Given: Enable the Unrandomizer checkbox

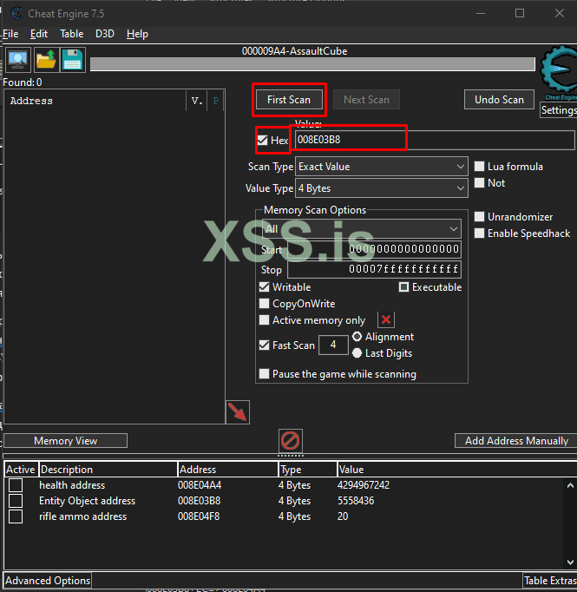Looking at the screenshot, I should [479, 217].
